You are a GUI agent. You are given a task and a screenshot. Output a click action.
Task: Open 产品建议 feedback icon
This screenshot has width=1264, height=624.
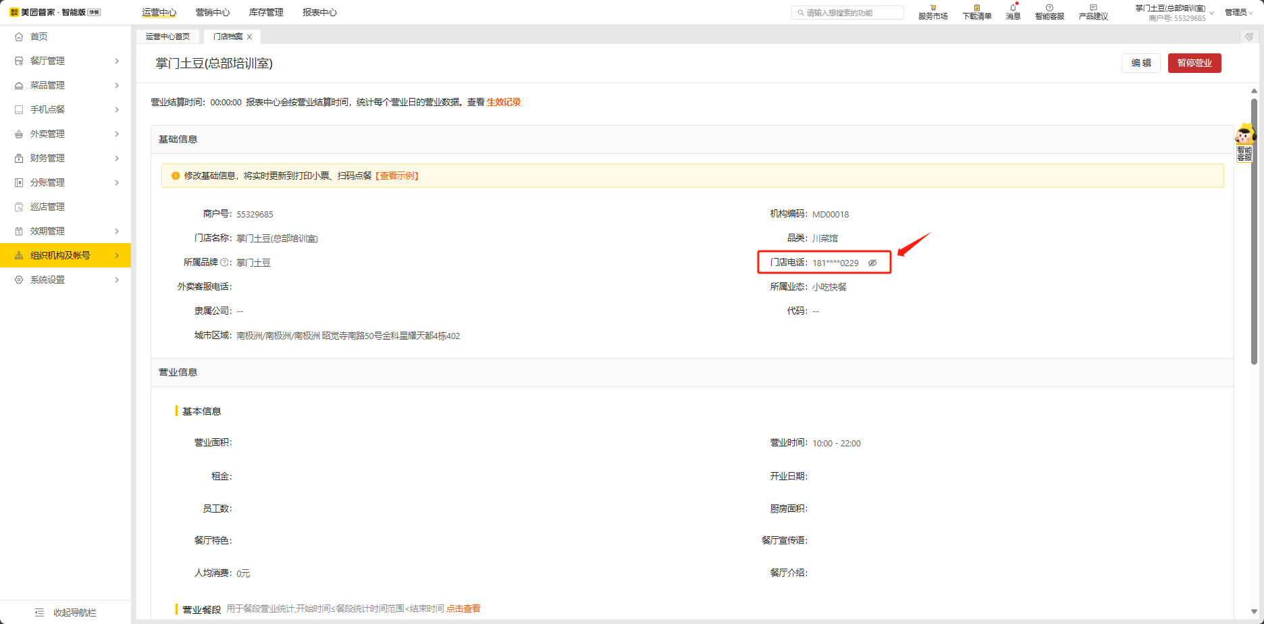pyautogui.click(x=1093, y=7)
